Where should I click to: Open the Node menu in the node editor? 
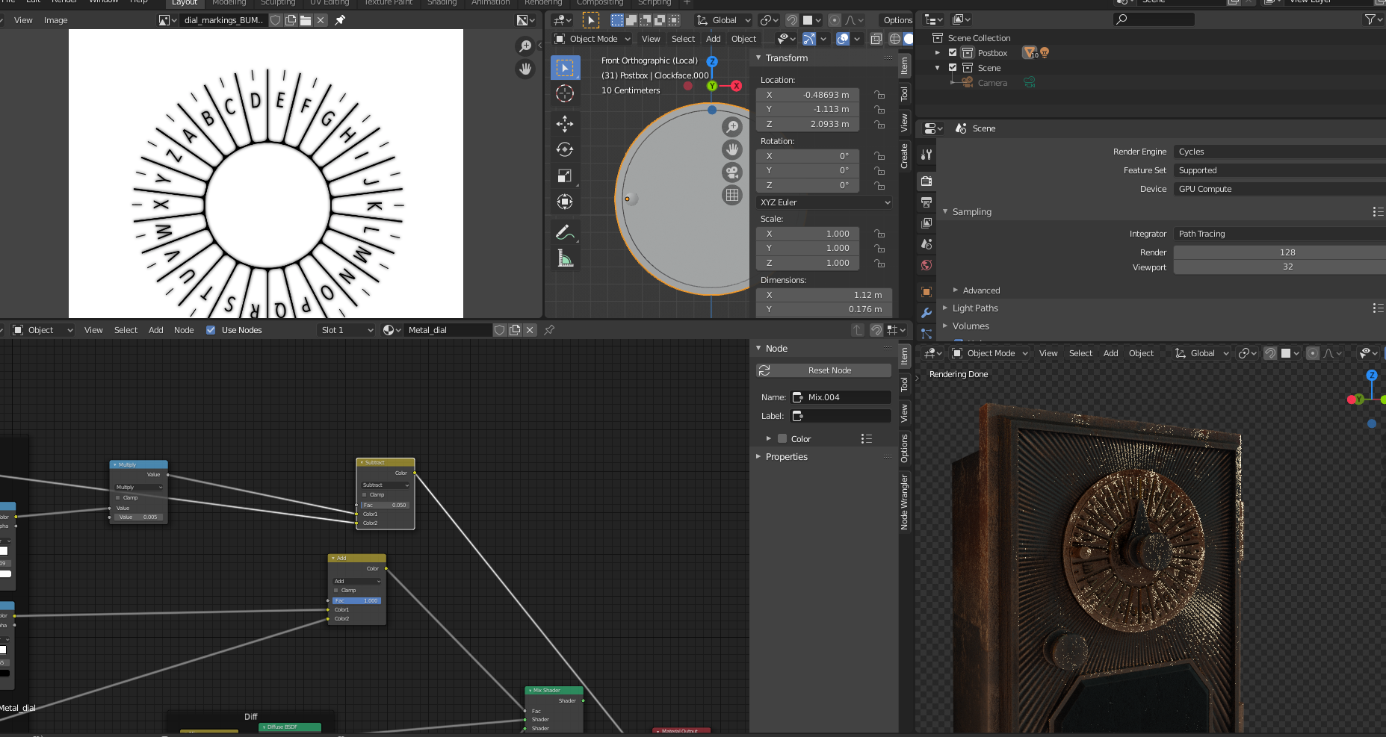point(184,330)
